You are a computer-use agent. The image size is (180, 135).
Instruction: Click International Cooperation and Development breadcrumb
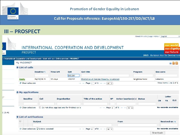pos(22,59)
